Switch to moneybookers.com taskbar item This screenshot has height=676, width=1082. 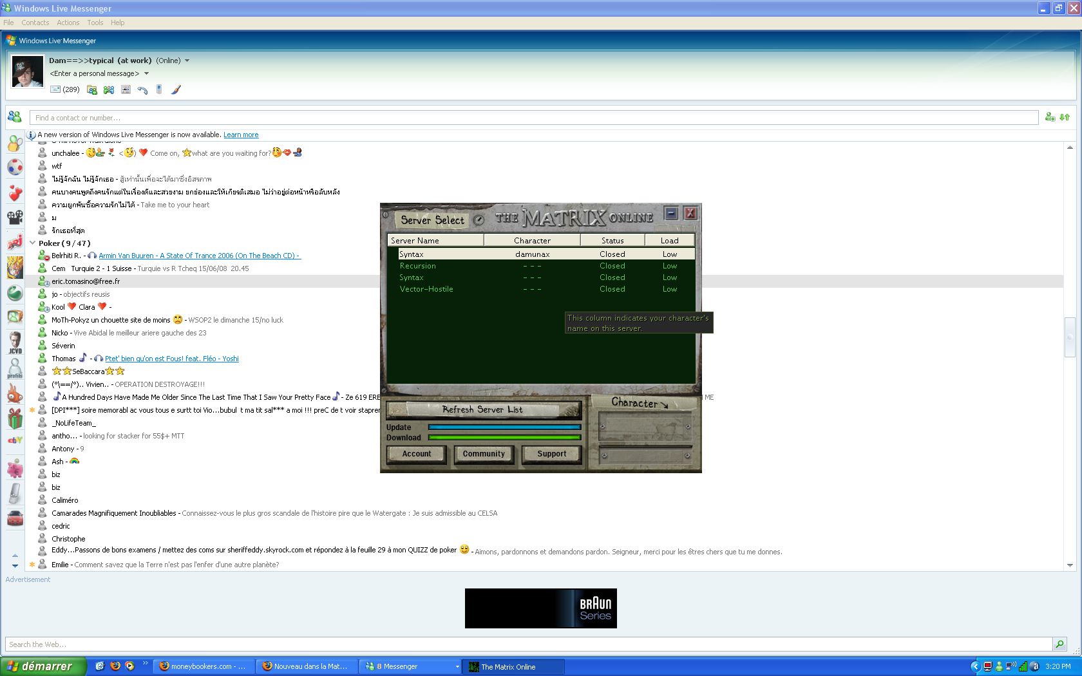[x=204, y=666]
